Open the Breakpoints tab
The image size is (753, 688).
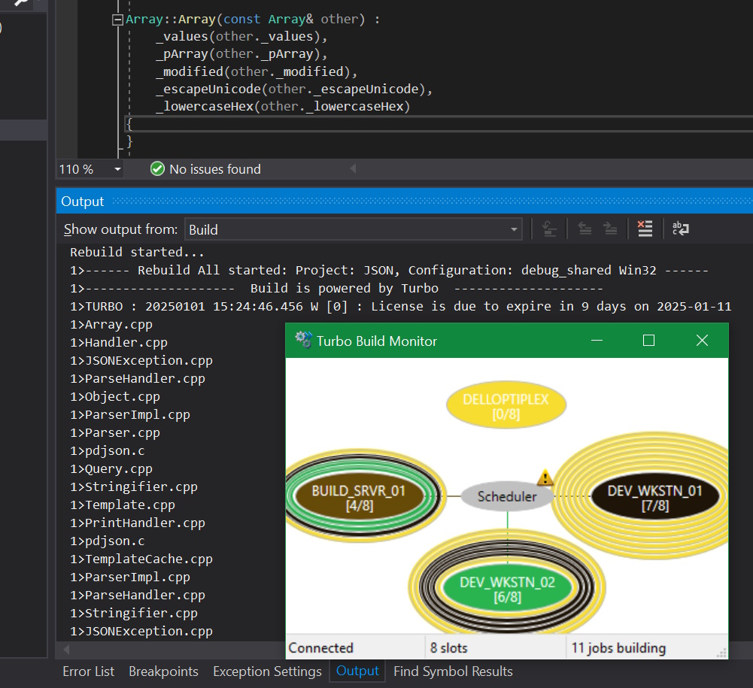(163, 671)
